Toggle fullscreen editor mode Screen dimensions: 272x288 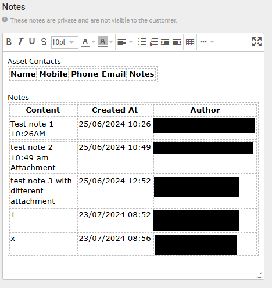point(257,42)
